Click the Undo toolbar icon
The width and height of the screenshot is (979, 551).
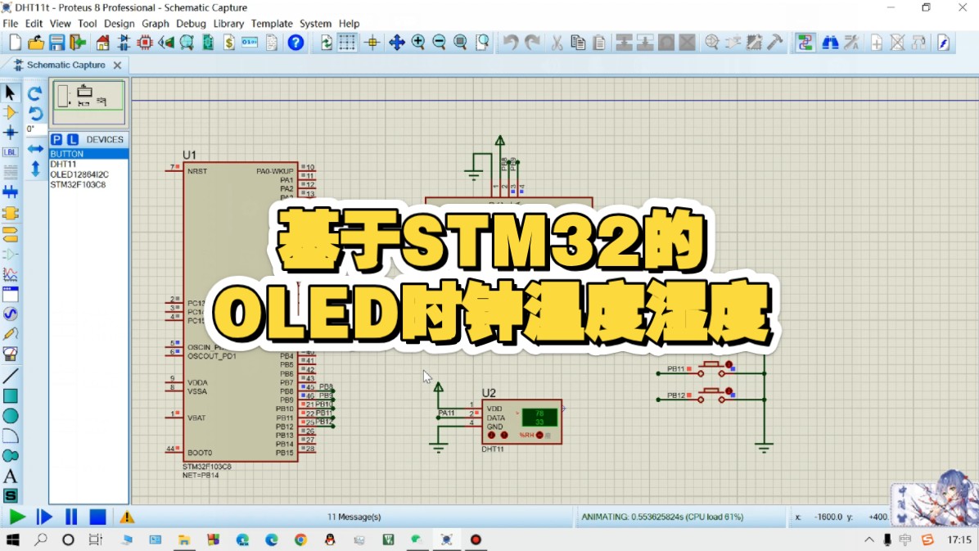pos(512,42)
